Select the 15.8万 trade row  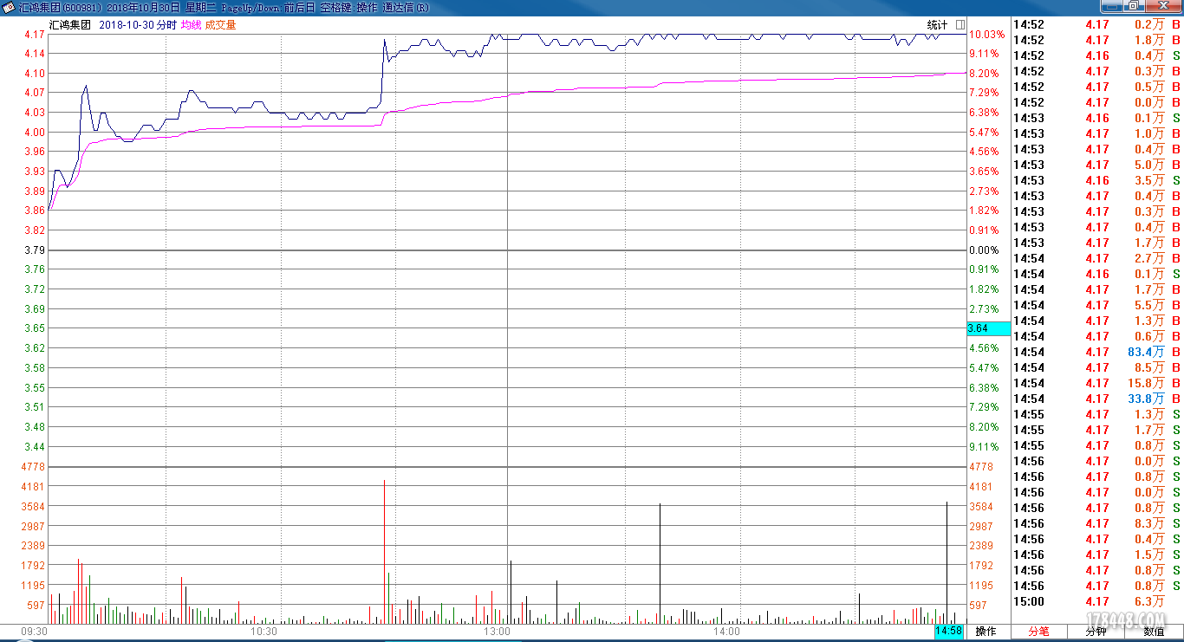[1097, 383]
